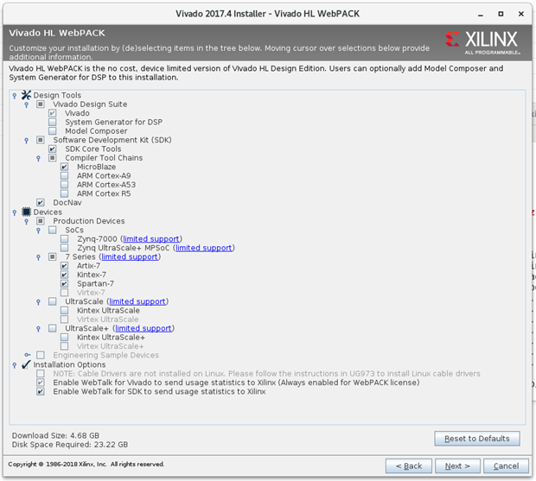
Task: Open UltraScale limited support link
Action: (x=137, y=301)
